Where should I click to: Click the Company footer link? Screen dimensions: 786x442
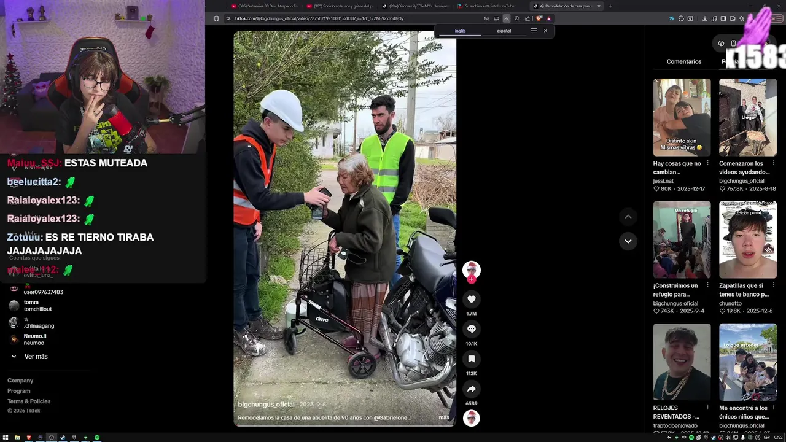[20, 381]
